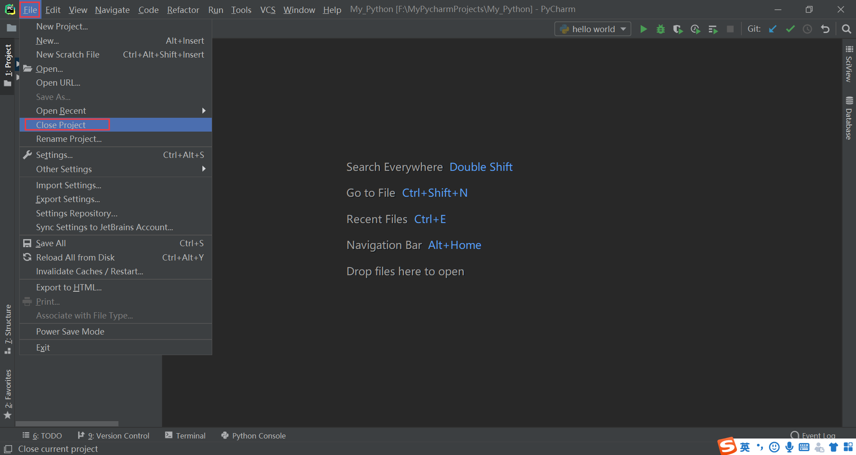Viewport: 856px width, 455px height.
Task: Enable Power Save Mode
Action: [x=70, y=331]
